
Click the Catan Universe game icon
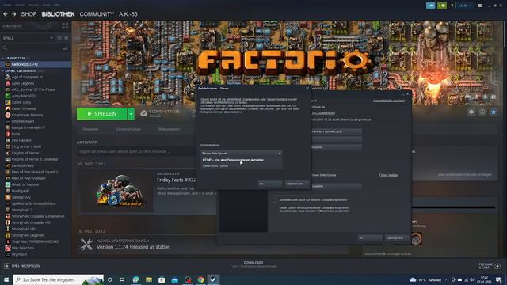point(8,108)
